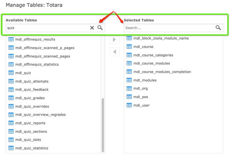Select the mdl_quiz table name

pos(23,73)
